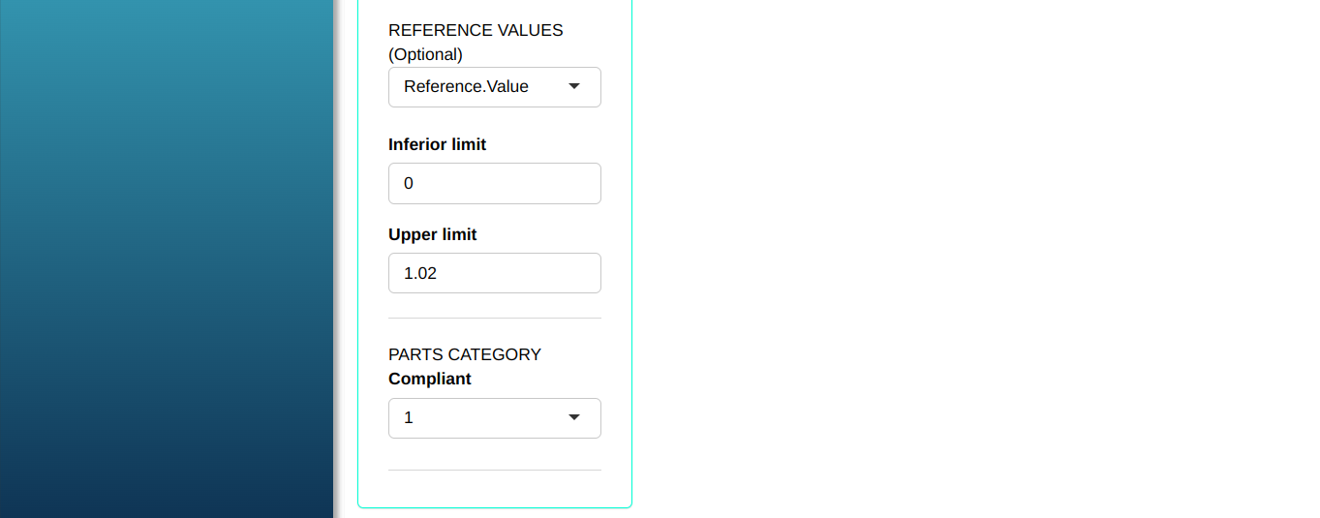The image size is (1320, 518).
Task: Expand the Compliant category dropdown
Action: click(494, 418)
